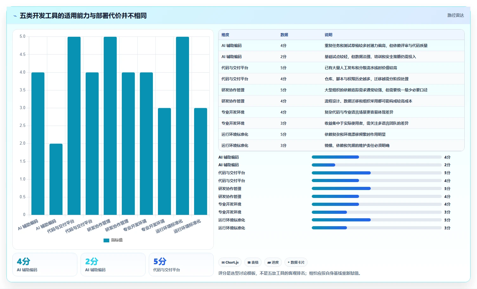The width and height of the screenshot is (477, 289).
Task: Click the AI 辅助编码 progress bar at 2分
Action: click(x=376, y=165)
